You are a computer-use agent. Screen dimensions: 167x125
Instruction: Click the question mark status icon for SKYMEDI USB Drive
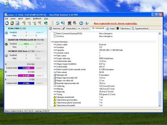(x=6, y=56)
